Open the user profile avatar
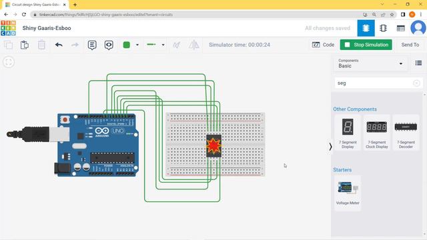This screenshot has width=427, height=240. coord(418,28)
